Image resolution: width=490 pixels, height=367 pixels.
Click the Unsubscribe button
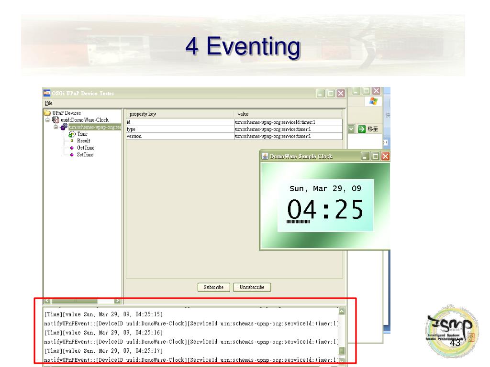[252, 287]
